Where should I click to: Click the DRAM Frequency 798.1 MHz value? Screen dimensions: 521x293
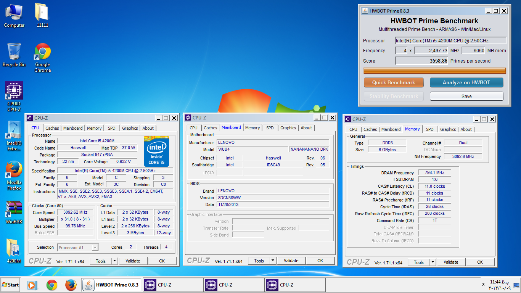tap(434, 173)
